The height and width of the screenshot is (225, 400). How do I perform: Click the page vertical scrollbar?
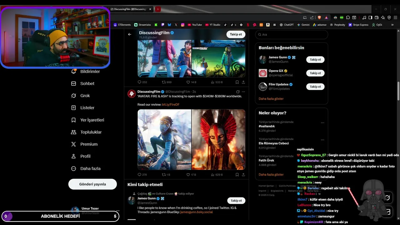click(398, 91)
